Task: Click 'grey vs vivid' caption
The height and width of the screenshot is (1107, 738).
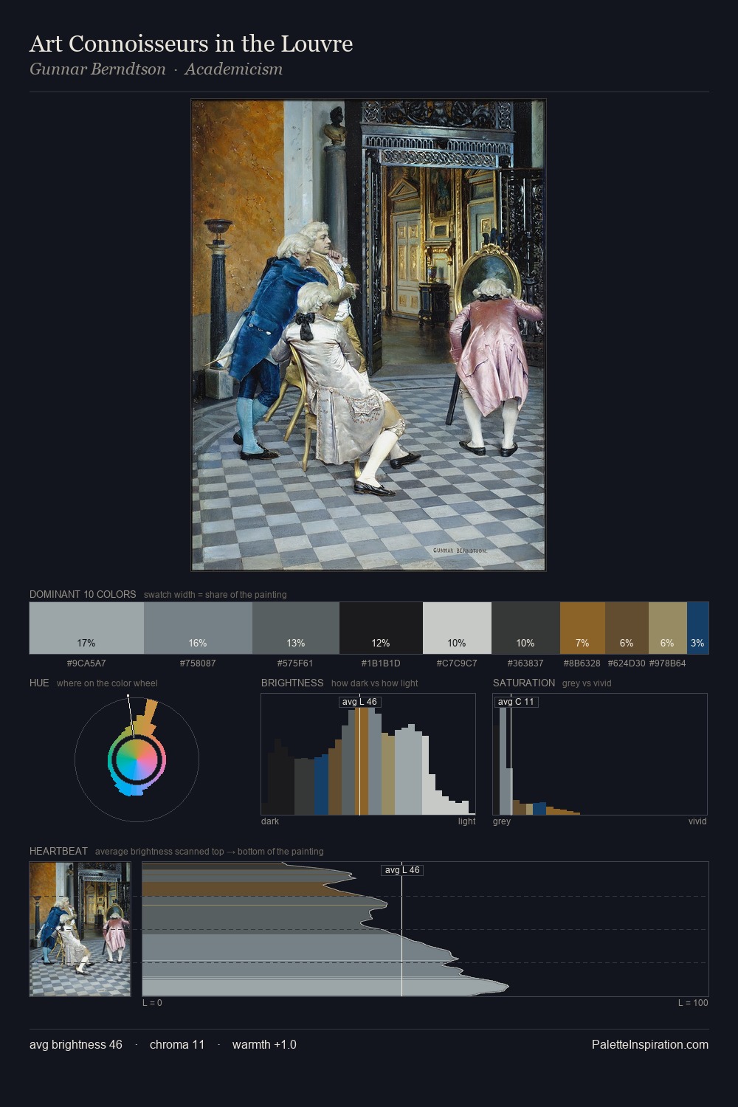Action: click(x=587, y=683)
